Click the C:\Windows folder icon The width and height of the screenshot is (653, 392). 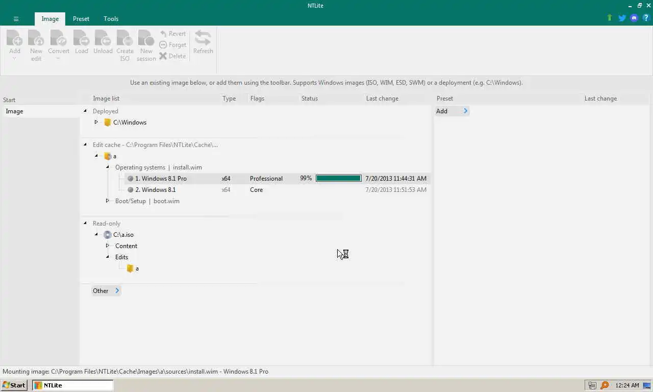(x=107, y=122)
